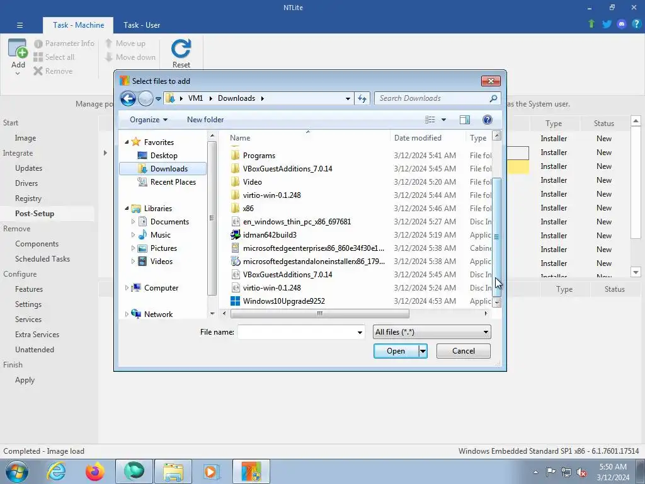Viewport: 645px width, 484px height.
Task: Change view with the view icon
Action: pos(430,120)
